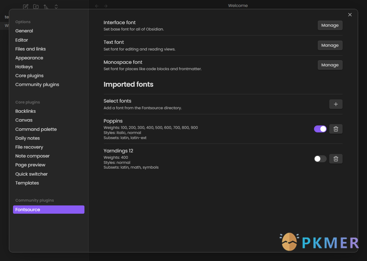Image resolution: width=367 pixels, height=261 pixels.
Task: Select Community plugins in the Options section
Action: click(x=49, y=84)
